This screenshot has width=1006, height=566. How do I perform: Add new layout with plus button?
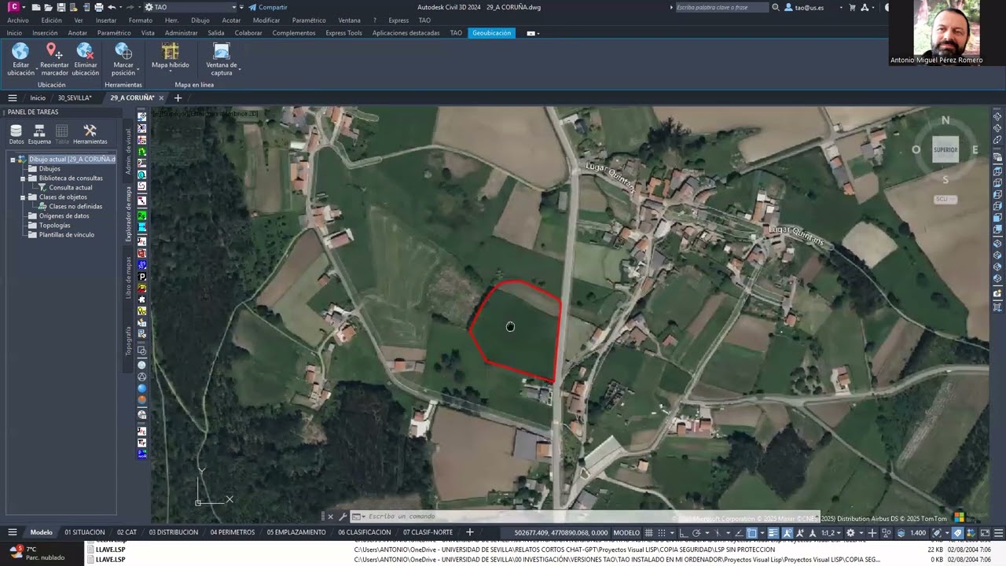click(470, 532)
